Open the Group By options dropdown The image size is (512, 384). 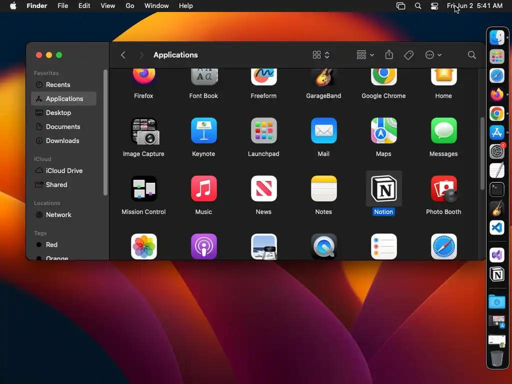365,55
